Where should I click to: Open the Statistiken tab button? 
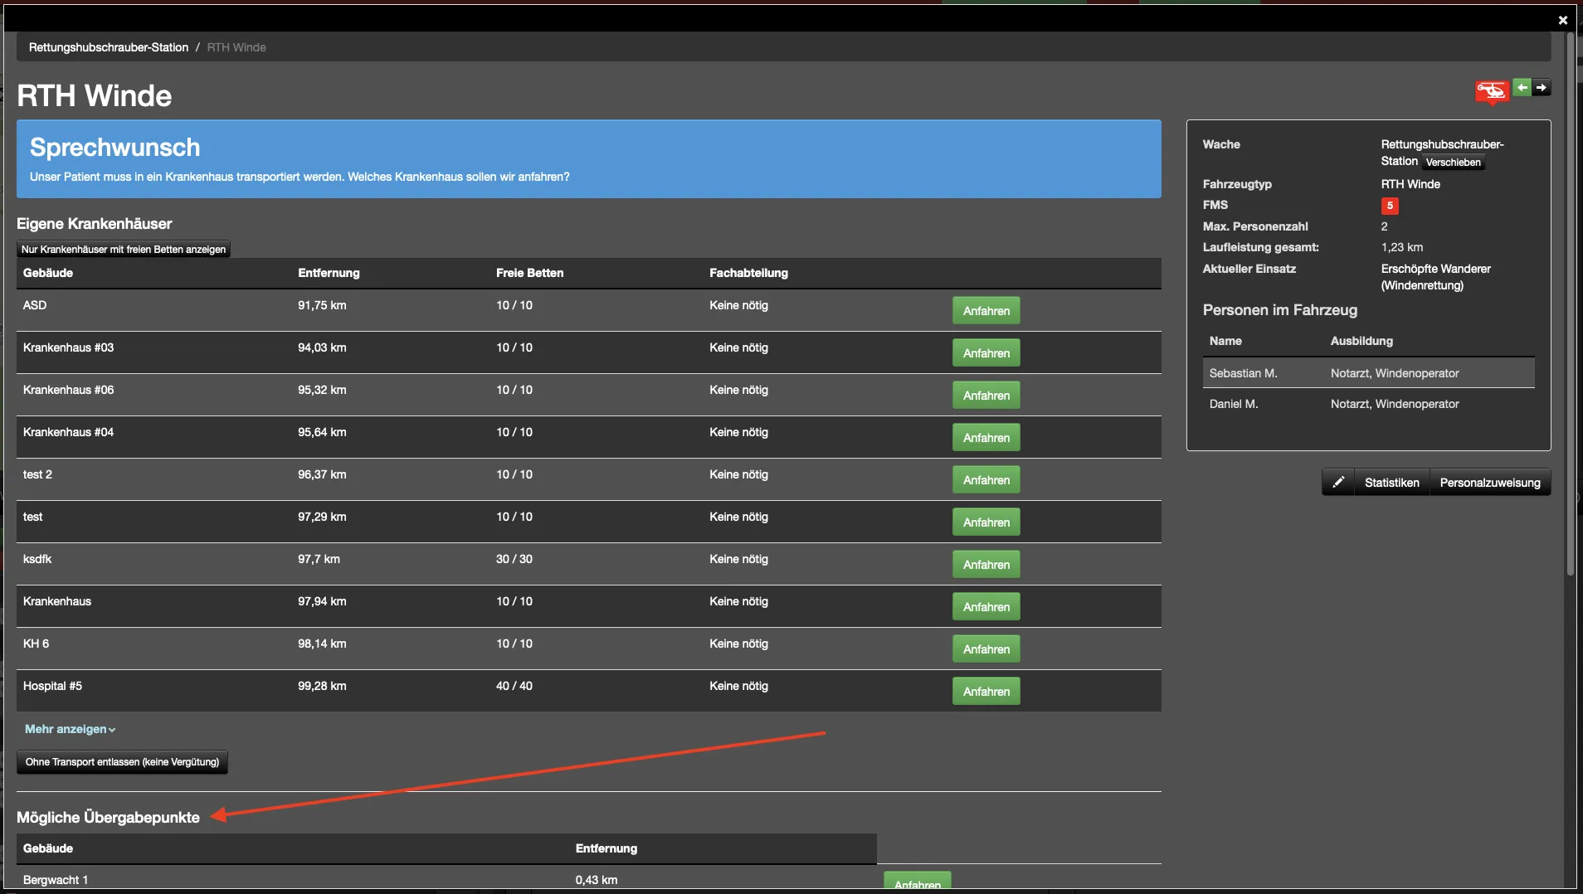point(1391,483)
